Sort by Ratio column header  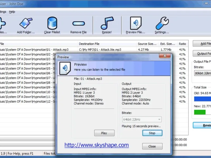[x=183, y=44]
